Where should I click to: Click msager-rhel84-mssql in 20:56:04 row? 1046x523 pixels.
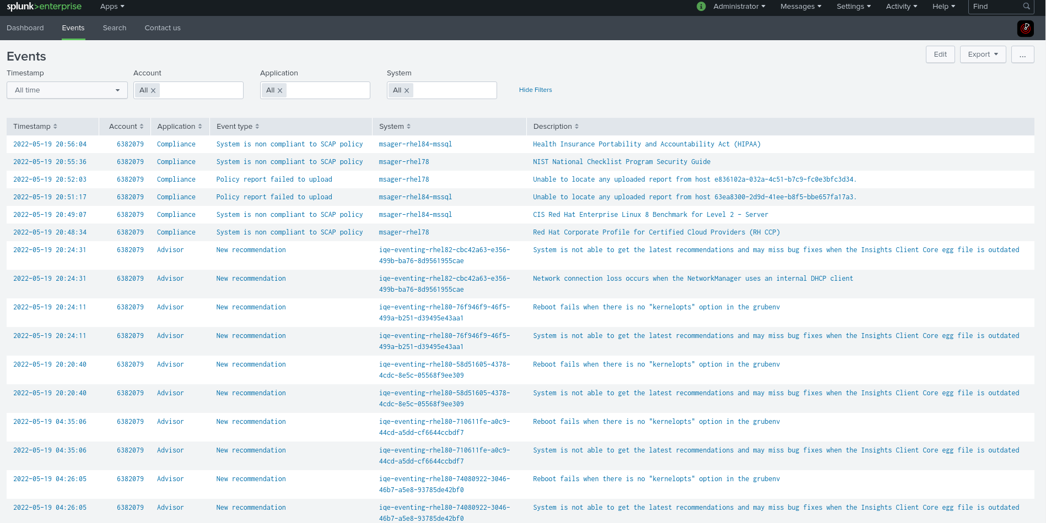[416, 144]
